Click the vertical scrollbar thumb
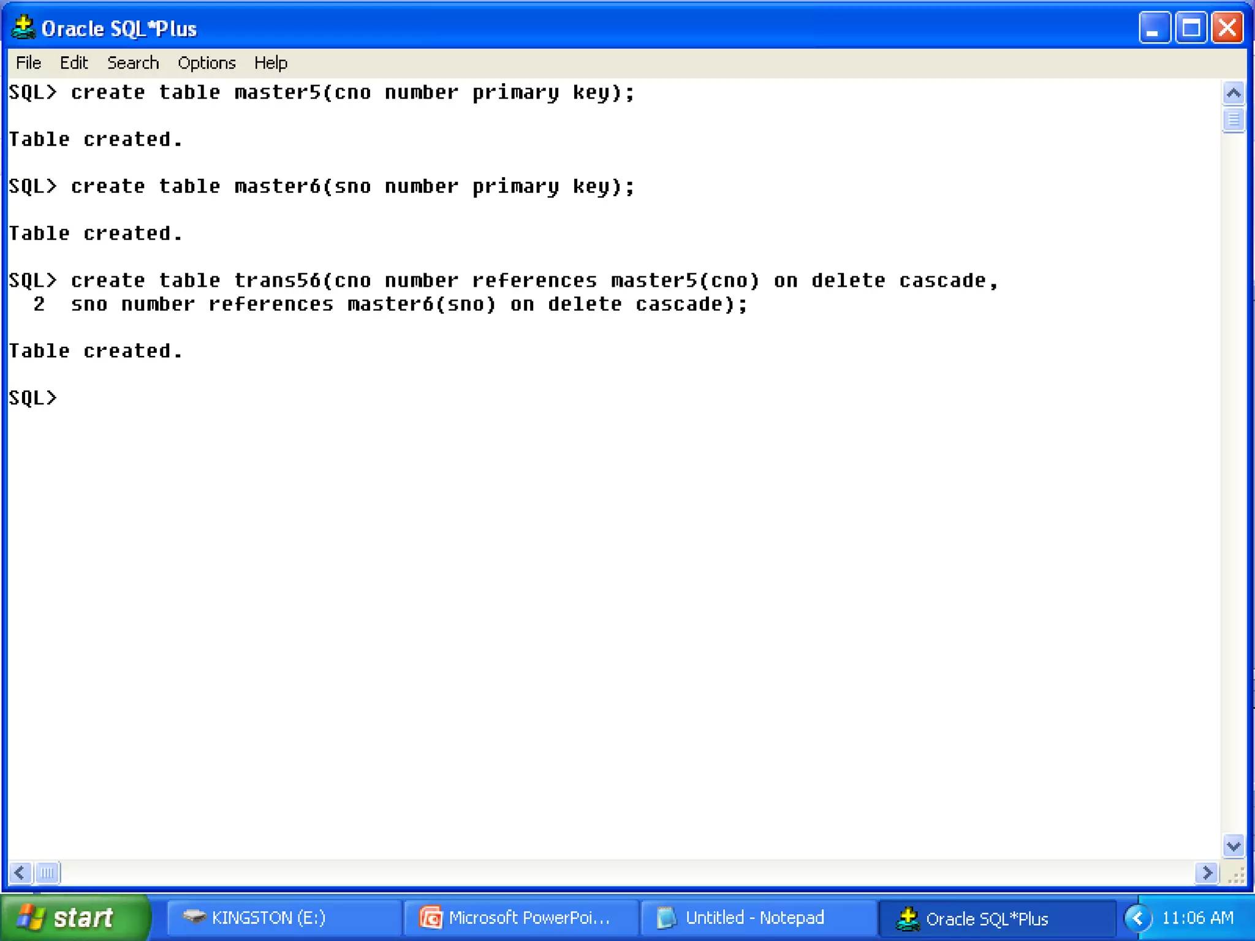Screen dimensions: 1255x941 tap(1233, 119)
